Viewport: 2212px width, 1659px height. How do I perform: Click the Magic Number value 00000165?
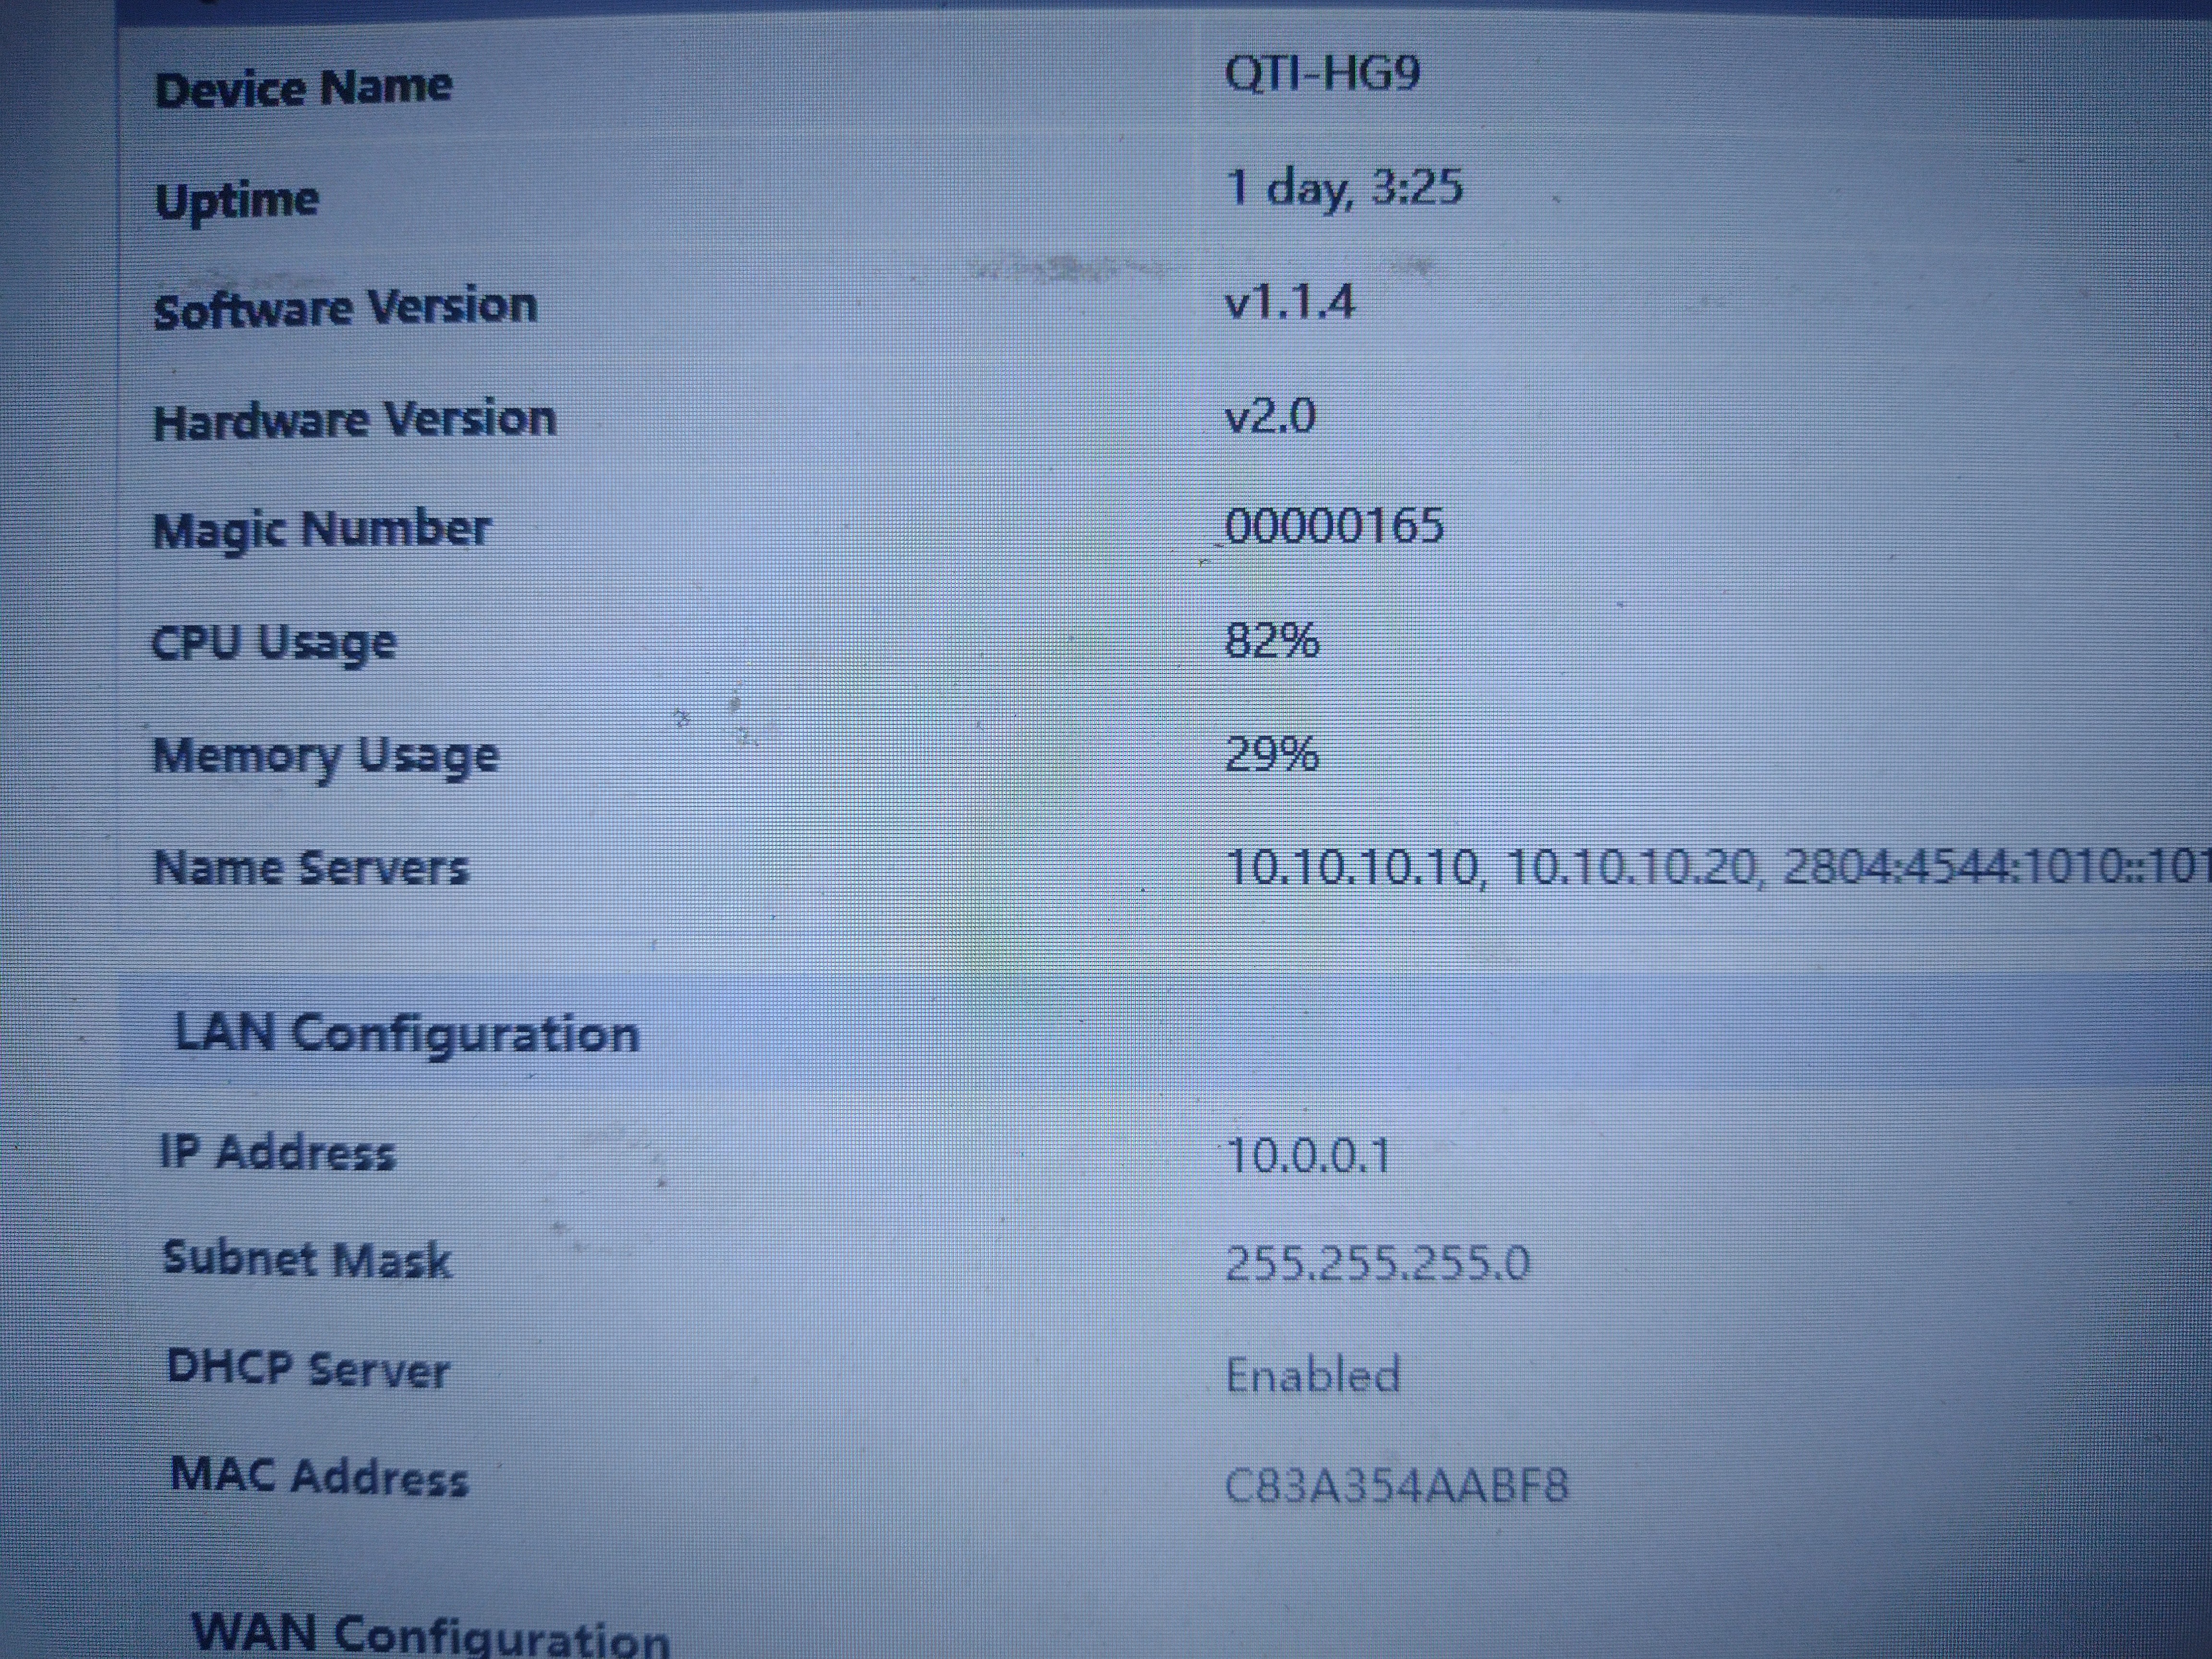pyautogui.click(x=1334, y=526)
